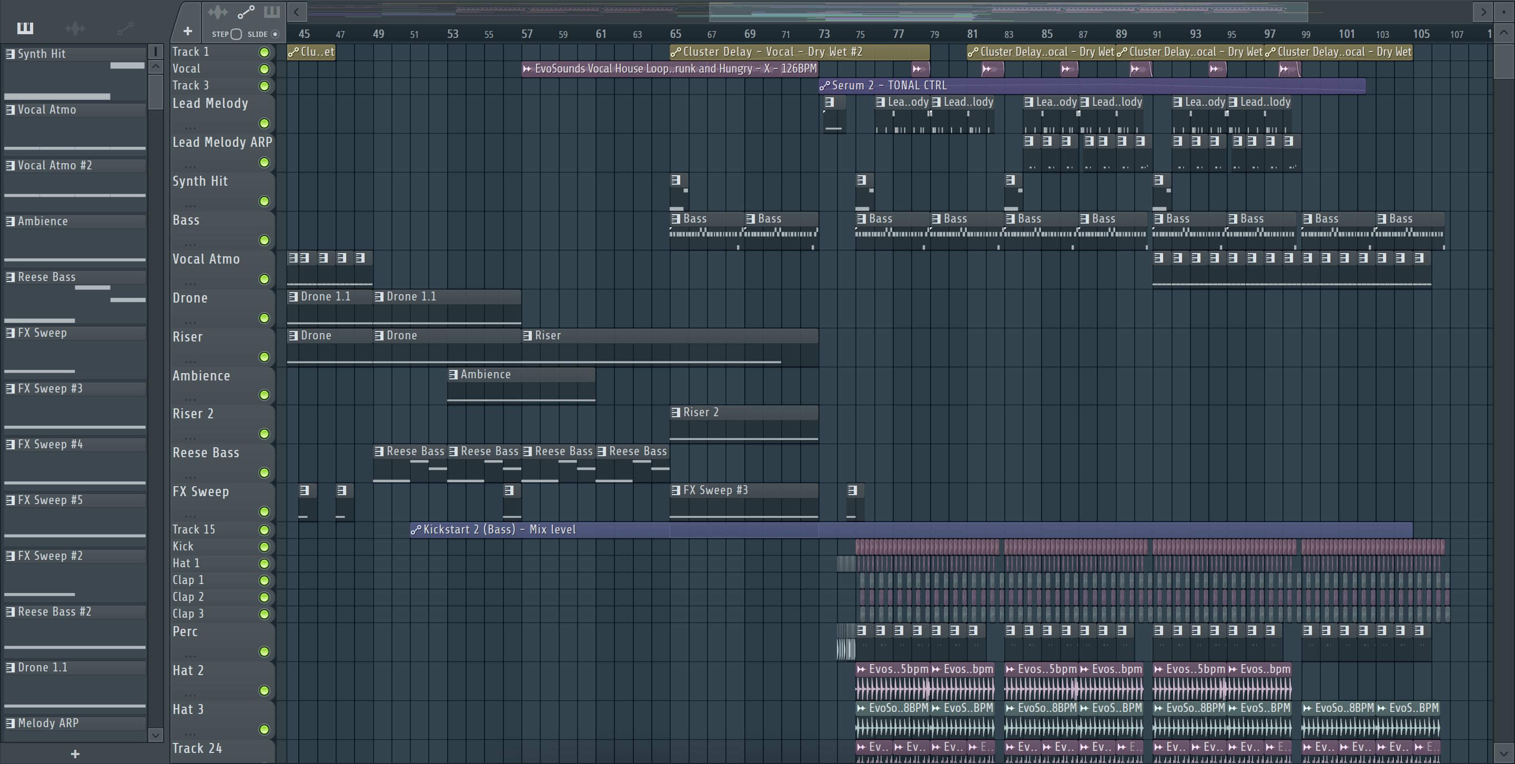
Task: Click the FX Sweep #2 pattern icon in picker
Action: coord(10,556)
